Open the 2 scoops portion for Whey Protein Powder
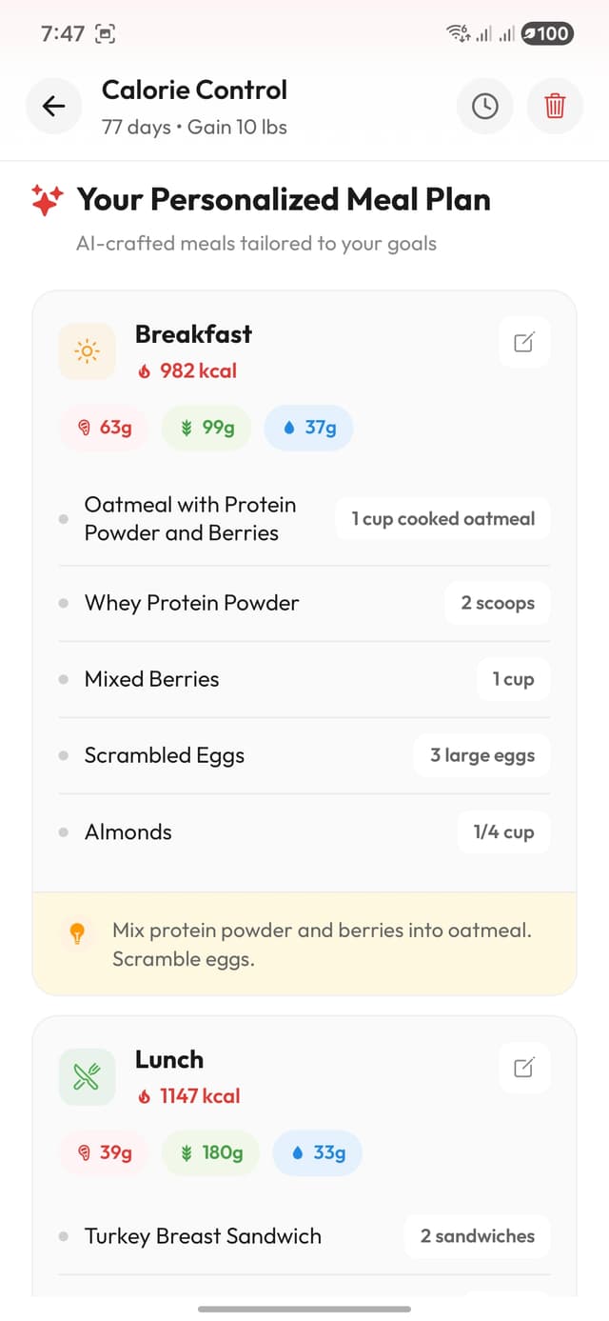The width and height of the screenshot is (609, 1321). (497, 603)
